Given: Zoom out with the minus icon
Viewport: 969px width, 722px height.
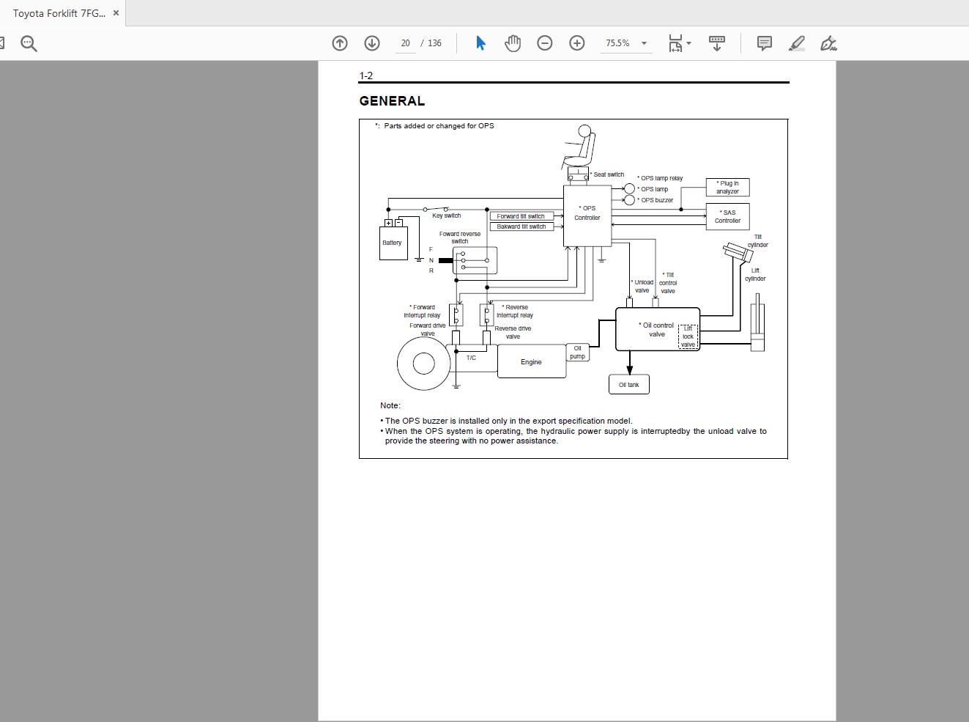Looking at the screenshot, I should click(545, 43).
